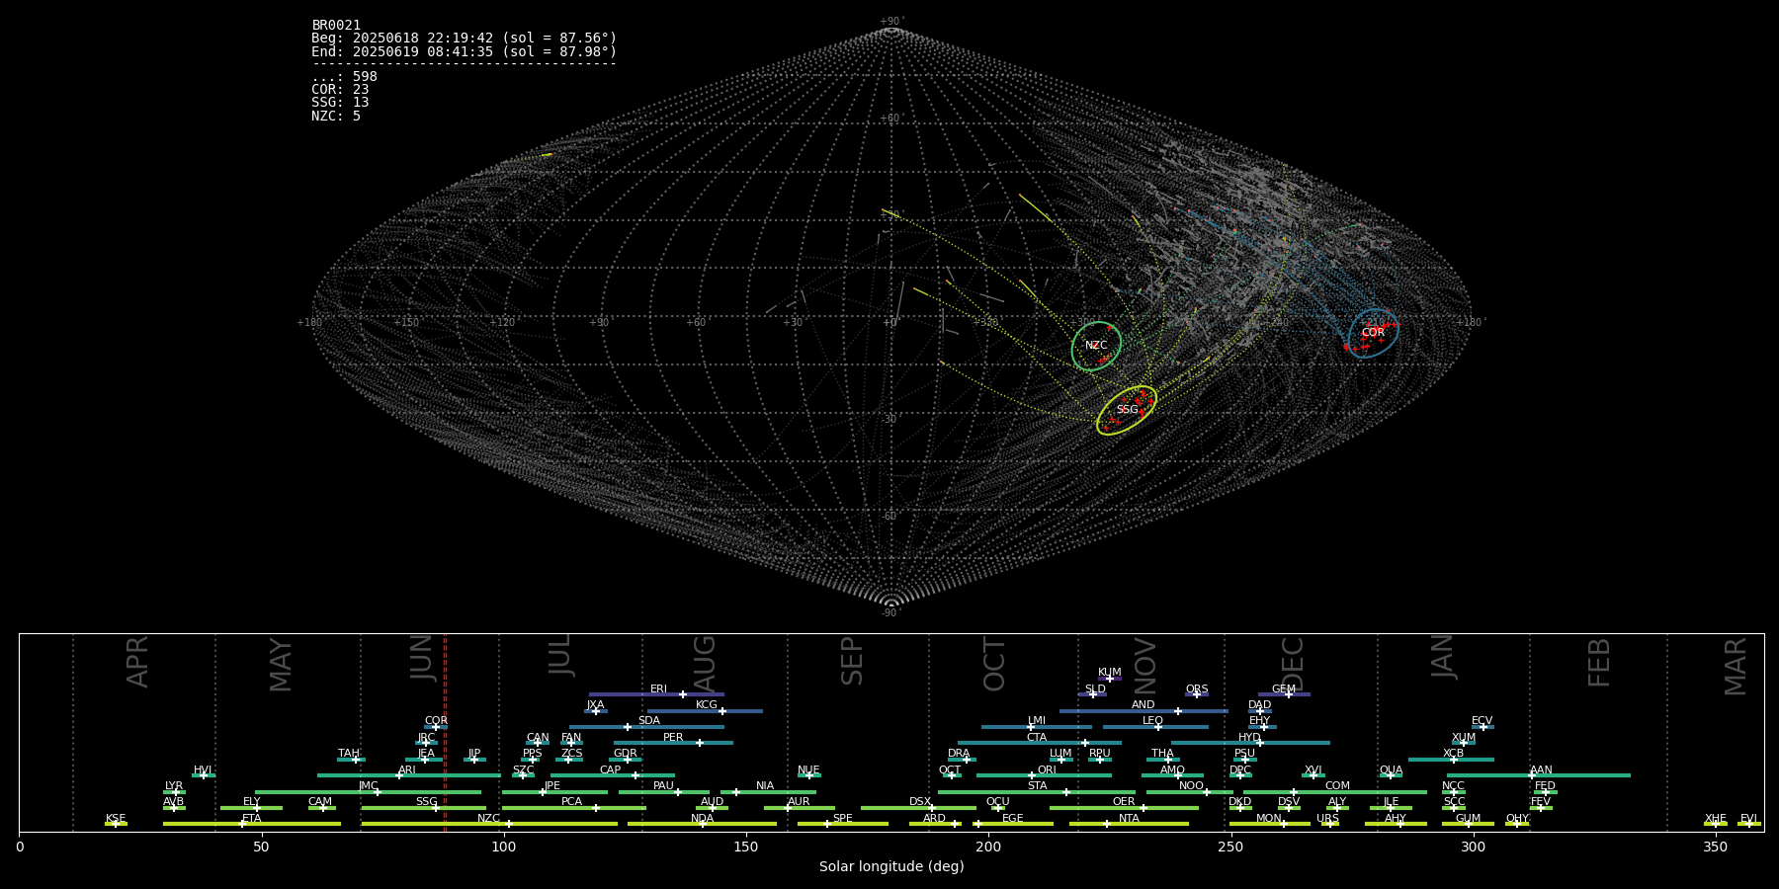Viewport: 1779px width, 889px height.
Task: Click the '+30' longitude grid label
Action: point(793,322)
